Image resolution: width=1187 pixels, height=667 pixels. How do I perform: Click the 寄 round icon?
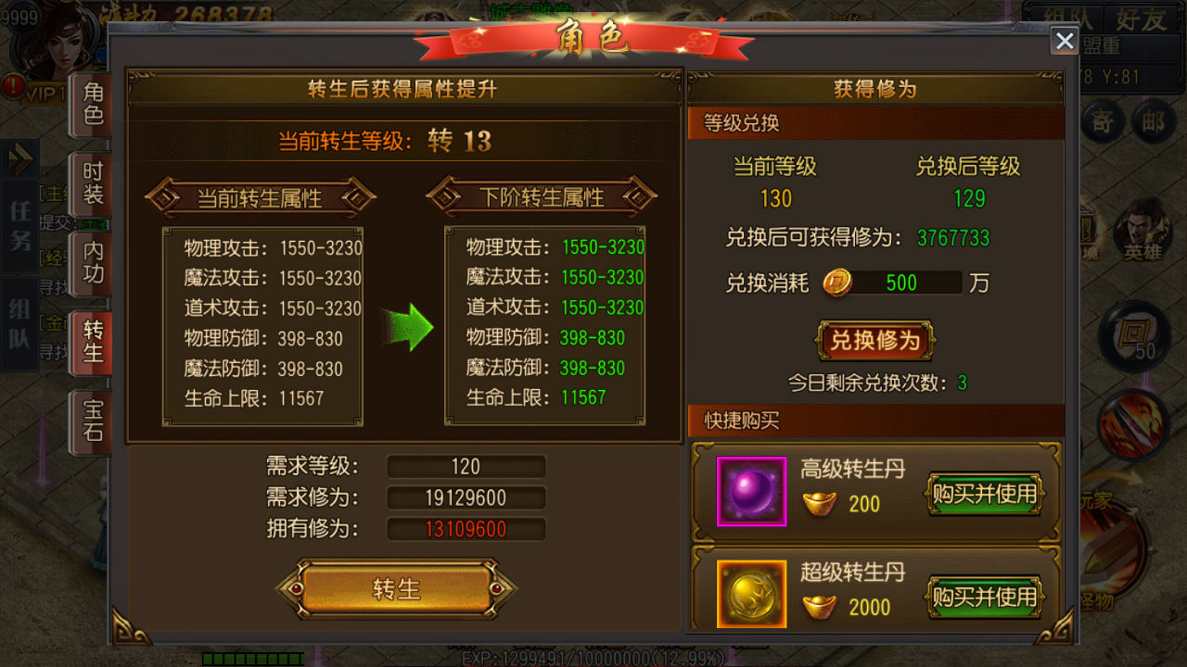(x=1101, y=122)
